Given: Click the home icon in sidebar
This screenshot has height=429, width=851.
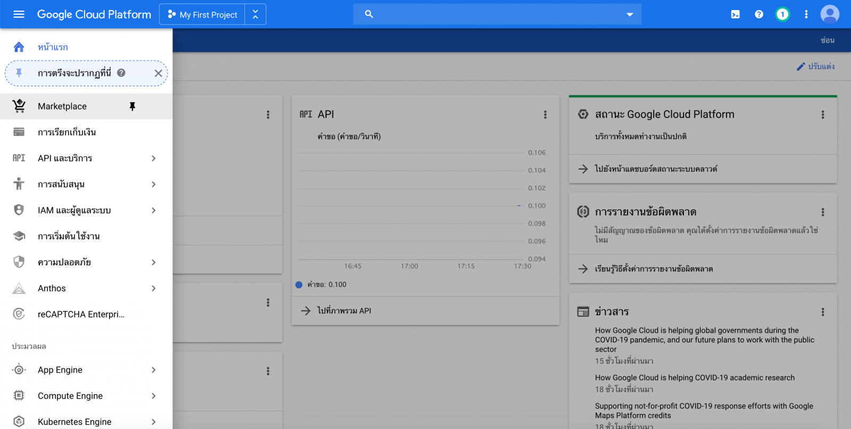Looking at the screenshot, I should tap(19, 47).
